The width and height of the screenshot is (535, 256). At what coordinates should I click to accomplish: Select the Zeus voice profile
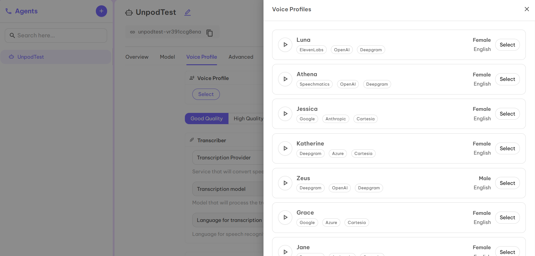click(x=507, y=183)
